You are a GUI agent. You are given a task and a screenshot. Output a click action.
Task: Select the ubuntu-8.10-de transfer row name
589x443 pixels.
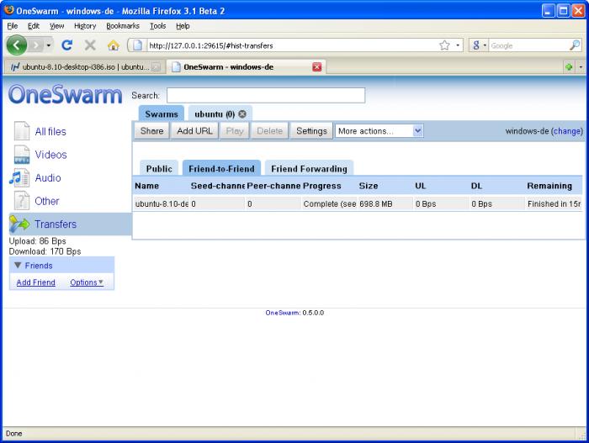click(x=162, y=204)
